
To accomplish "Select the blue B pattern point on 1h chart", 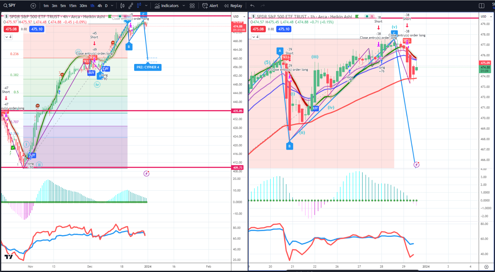I will point(289,146).
